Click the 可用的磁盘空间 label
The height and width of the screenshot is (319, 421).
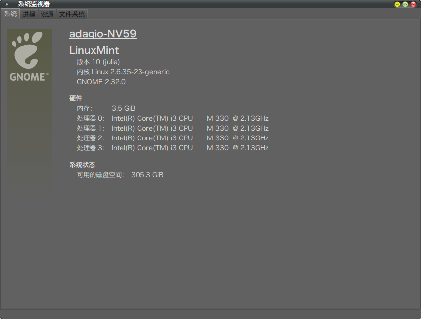point(100,175)
